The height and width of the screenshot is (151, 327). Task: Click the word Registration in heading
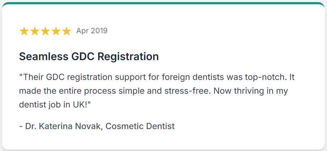pyautogui.click(x=128, y=57)
